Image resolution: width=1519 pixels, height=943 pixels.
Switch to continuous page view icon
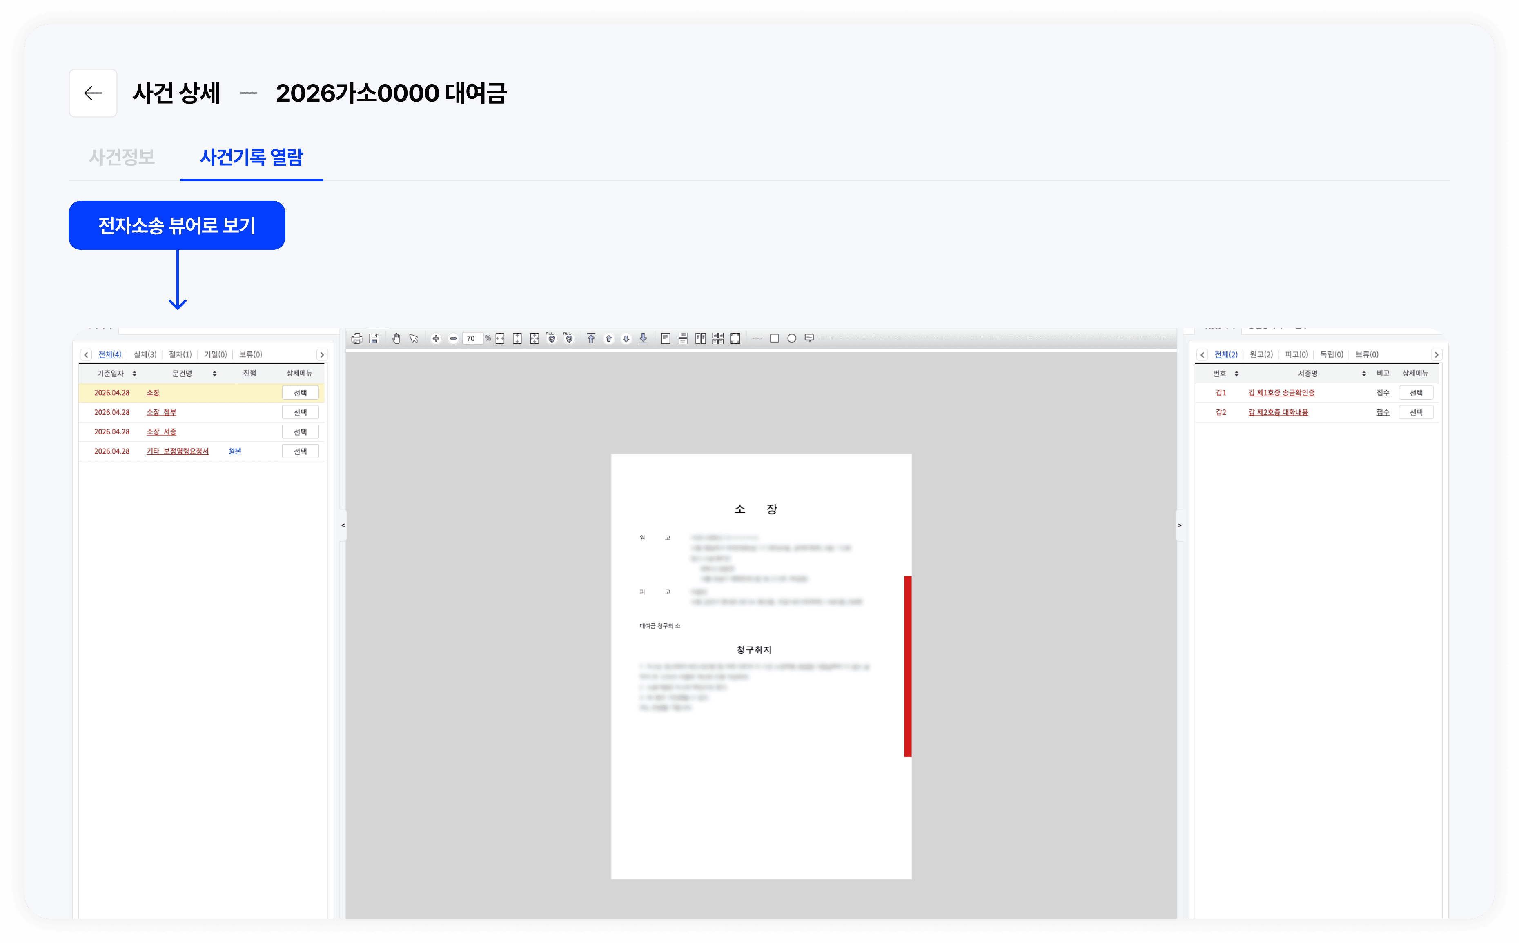pyautogui.click(x=683, y=339)
